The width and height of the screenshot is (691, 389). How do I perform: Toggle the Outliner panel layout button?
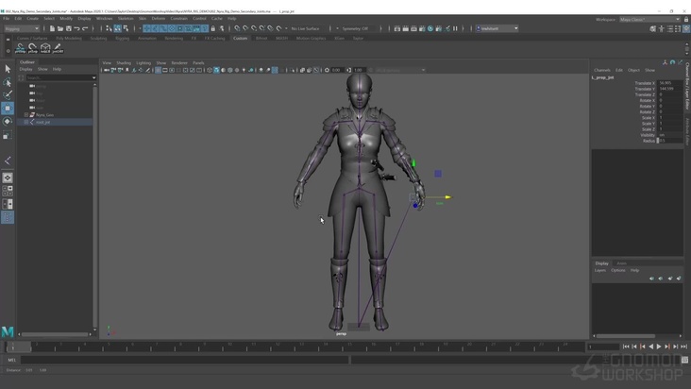point(8,217)
